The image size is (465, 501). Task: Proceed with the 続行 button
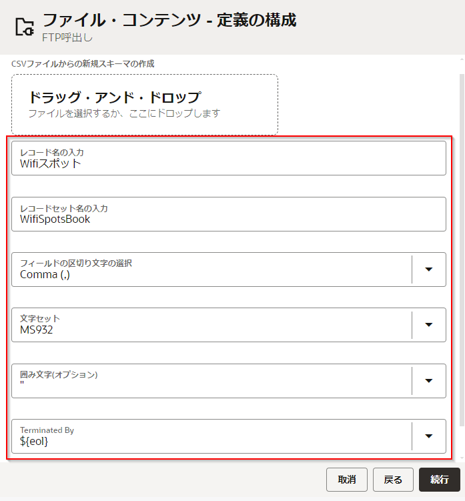[439, 480]
